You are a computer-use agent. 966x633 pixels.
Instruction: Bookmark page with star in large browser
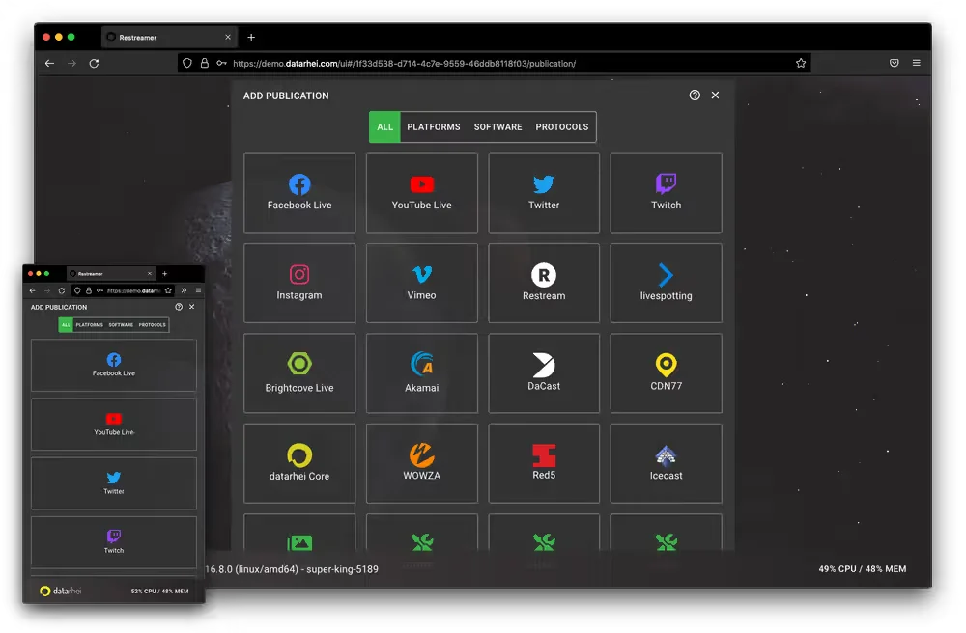[800, 63]
